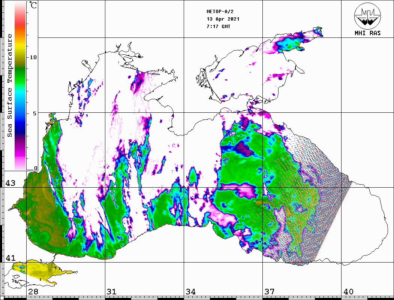
Task: Click the '0' tick on color scale
Action: (x=36, y=169)
